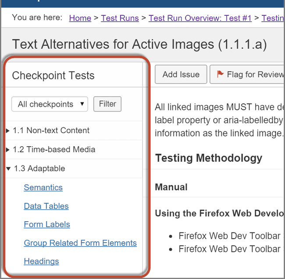Navigate to Home in the breadcrumb
The width and height of the screenshot is (285, 279).
tap(80, 18)
